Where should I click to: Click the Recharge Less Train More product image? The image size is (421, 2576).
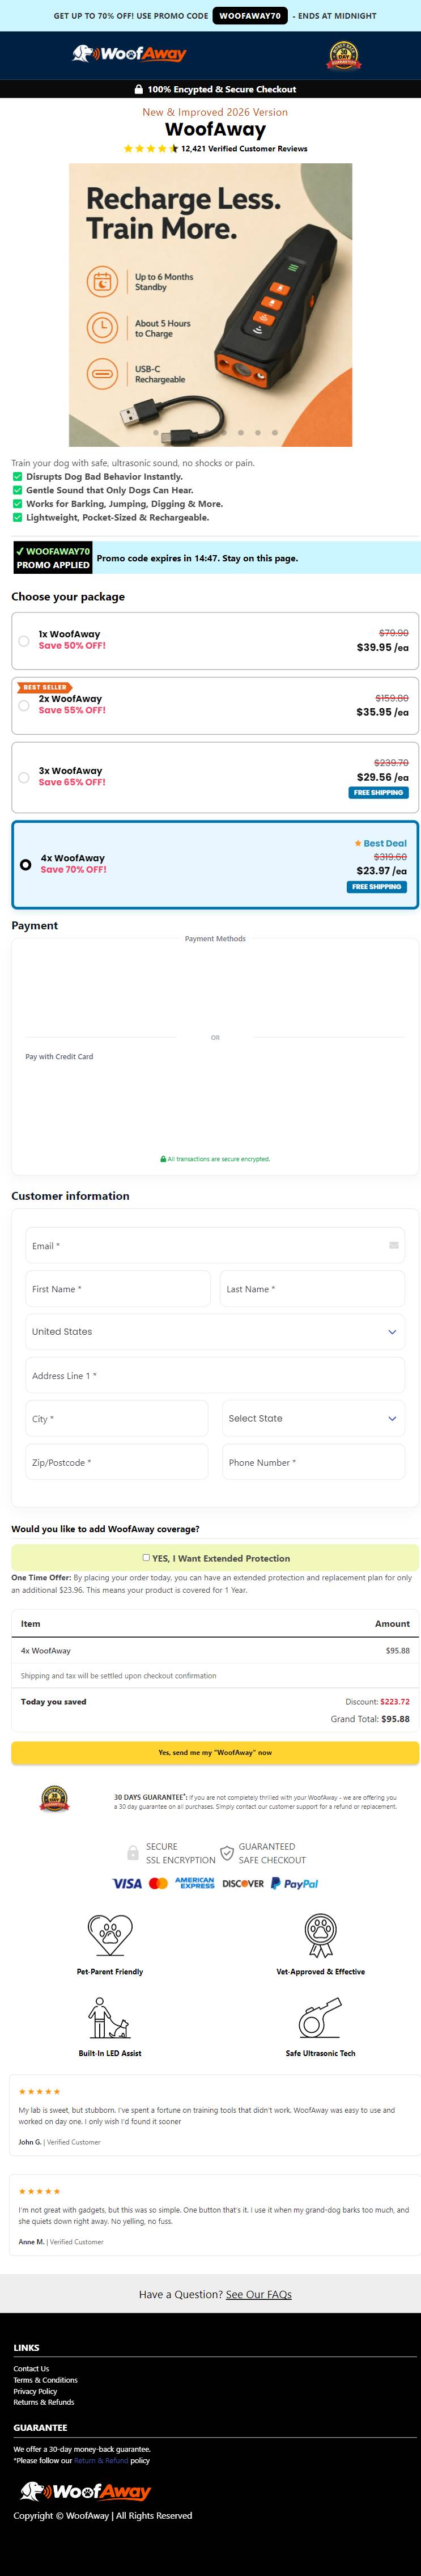point(210,304)
